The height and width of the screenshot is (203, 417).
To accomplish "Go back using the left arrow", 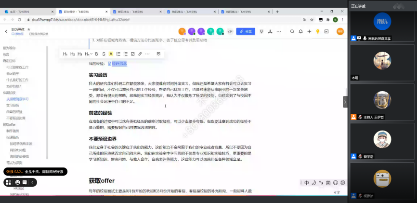I will tap(6, 31).
